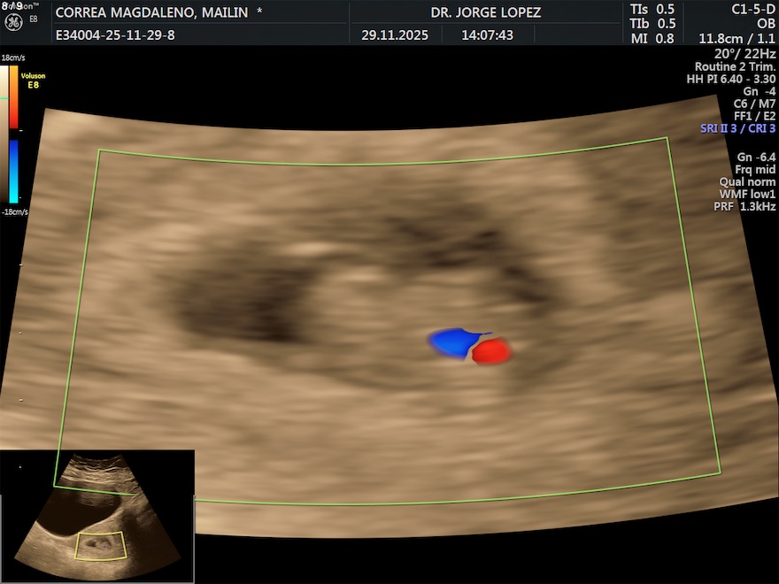Select the yellow ROI box in overview thumbnail
Image resolution: width=779 pixels, height=584 pixels.
101,546
